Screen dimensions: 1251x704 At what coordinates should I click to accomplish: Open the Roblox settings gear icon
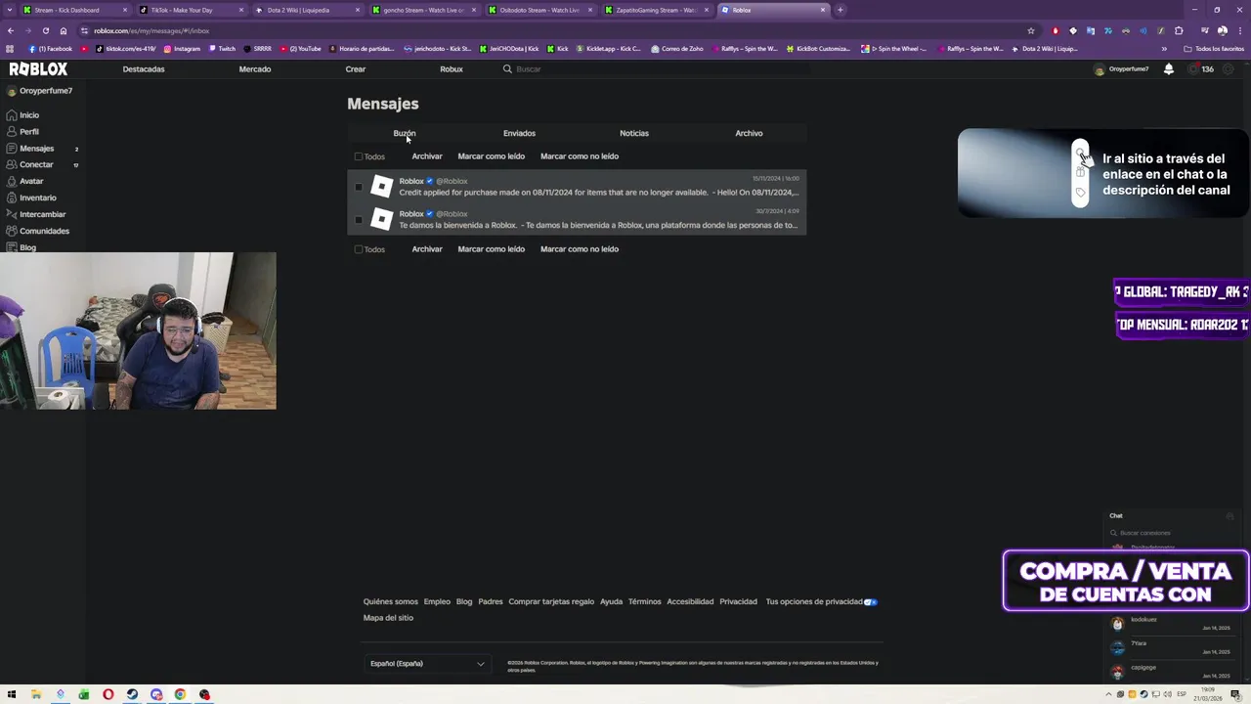point(1229,69)
